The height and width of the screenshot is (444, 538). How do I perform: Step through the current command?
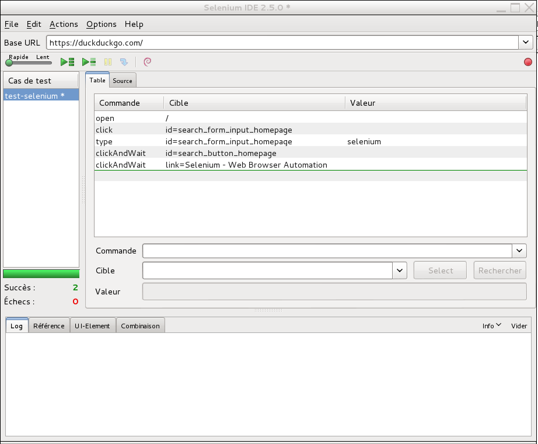coord(124,61)
